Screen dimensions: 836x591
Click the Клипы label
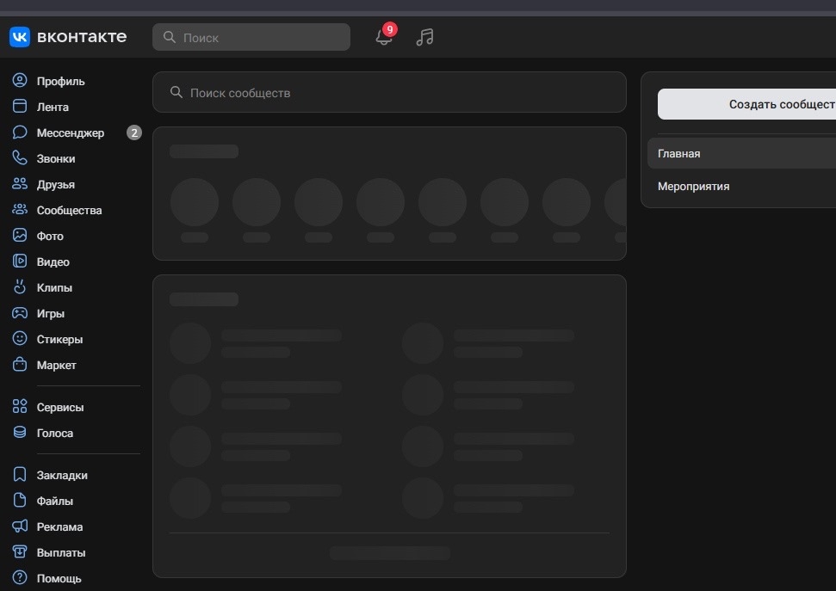(x=54, y=288)
